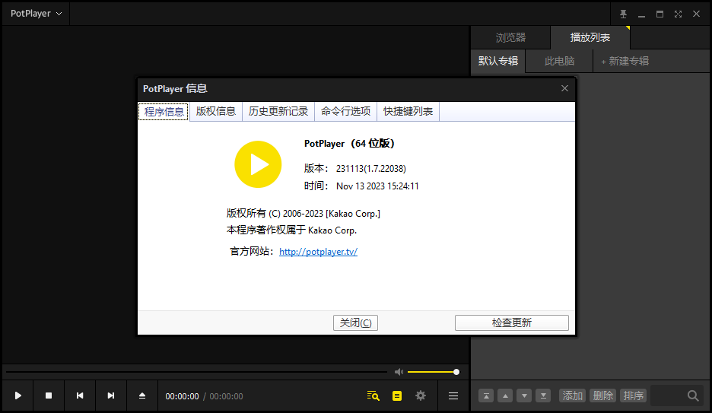Start playback with the play button
The width and height of the screenshot is (712, 413).
[x=18, y=396]
